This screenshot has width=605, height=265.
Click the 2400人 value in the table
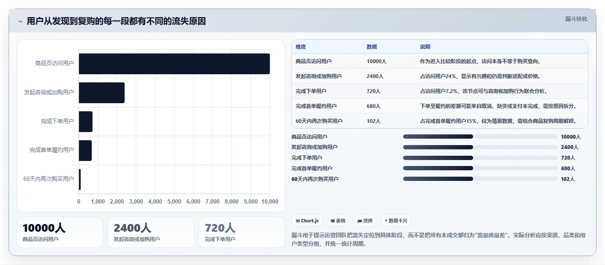[375, 76]
